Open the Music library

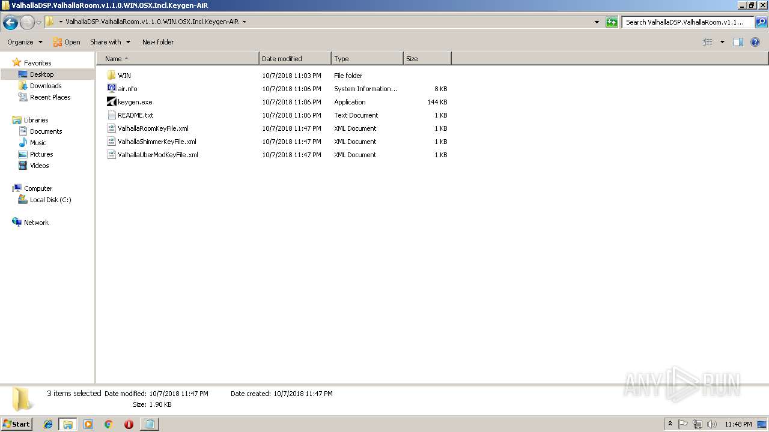tap(38, 143)
